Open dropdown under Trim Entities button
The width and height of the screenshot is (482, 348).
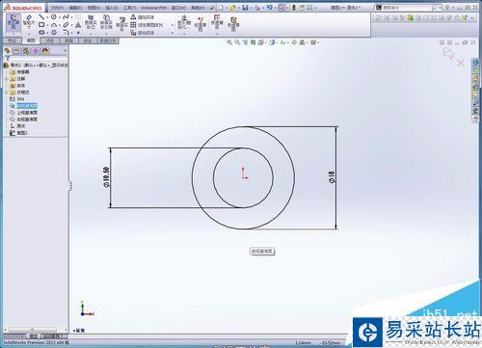click(x=91, y=34)
